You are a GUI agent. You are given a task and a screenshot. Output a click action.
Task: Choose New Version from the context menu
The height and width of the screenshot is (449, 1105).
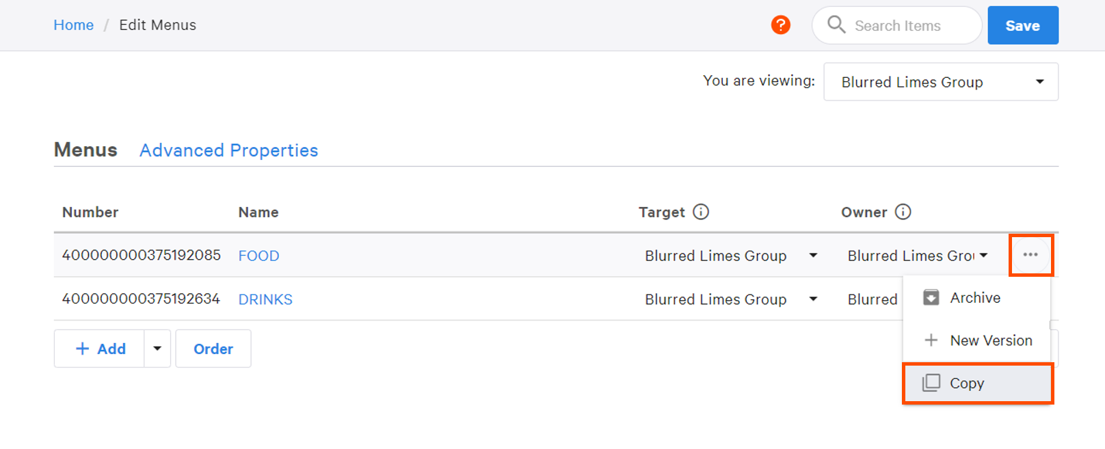(990, 340)
